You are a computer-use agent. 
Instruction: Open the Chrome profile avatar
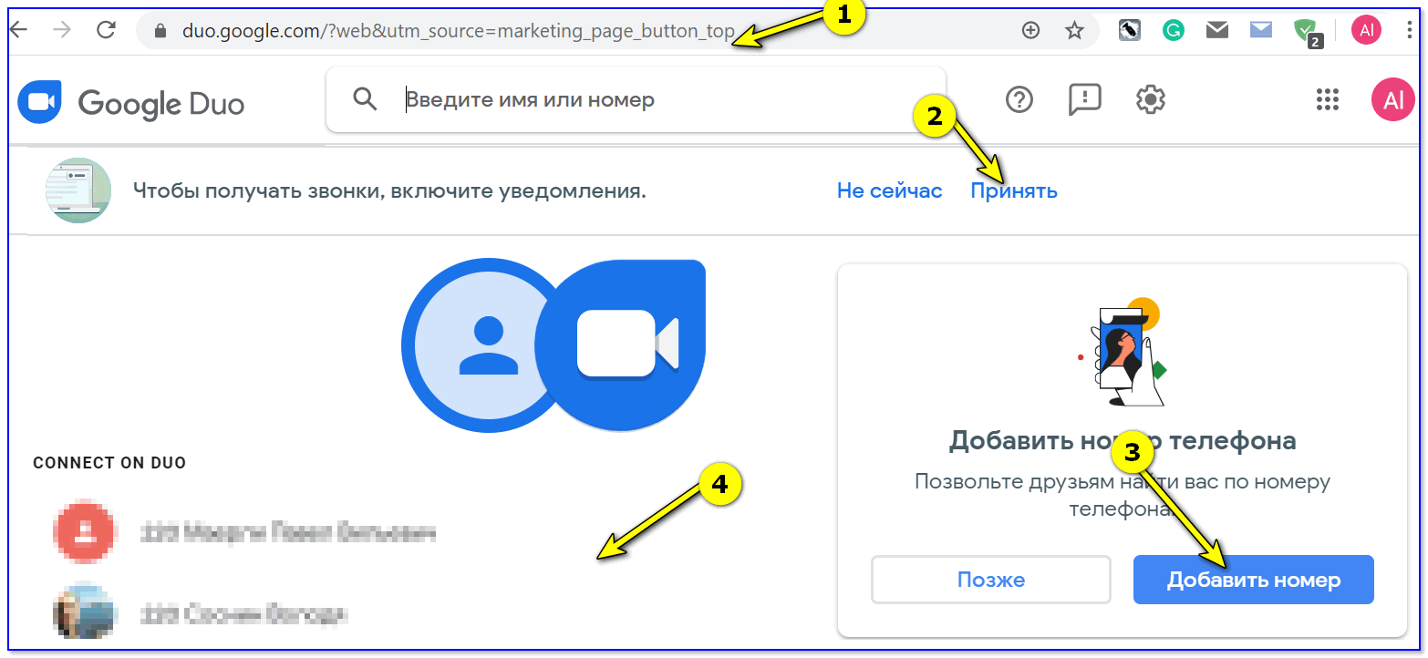tap(1367, 30)
